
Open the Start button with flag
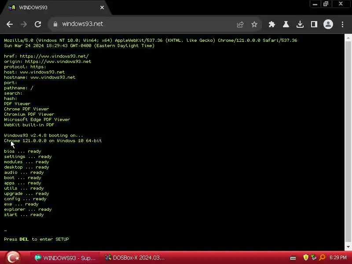(13, 257)
